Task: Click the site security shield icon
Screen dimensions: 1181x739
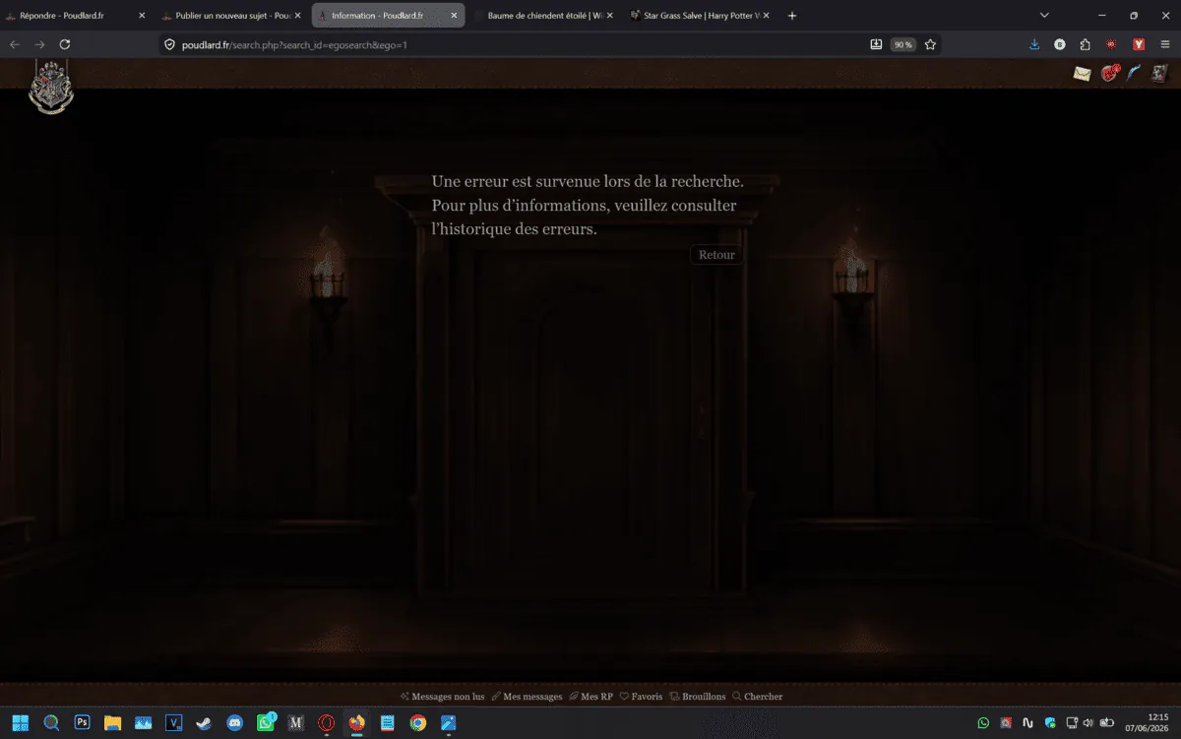Action: coord(169,44)
